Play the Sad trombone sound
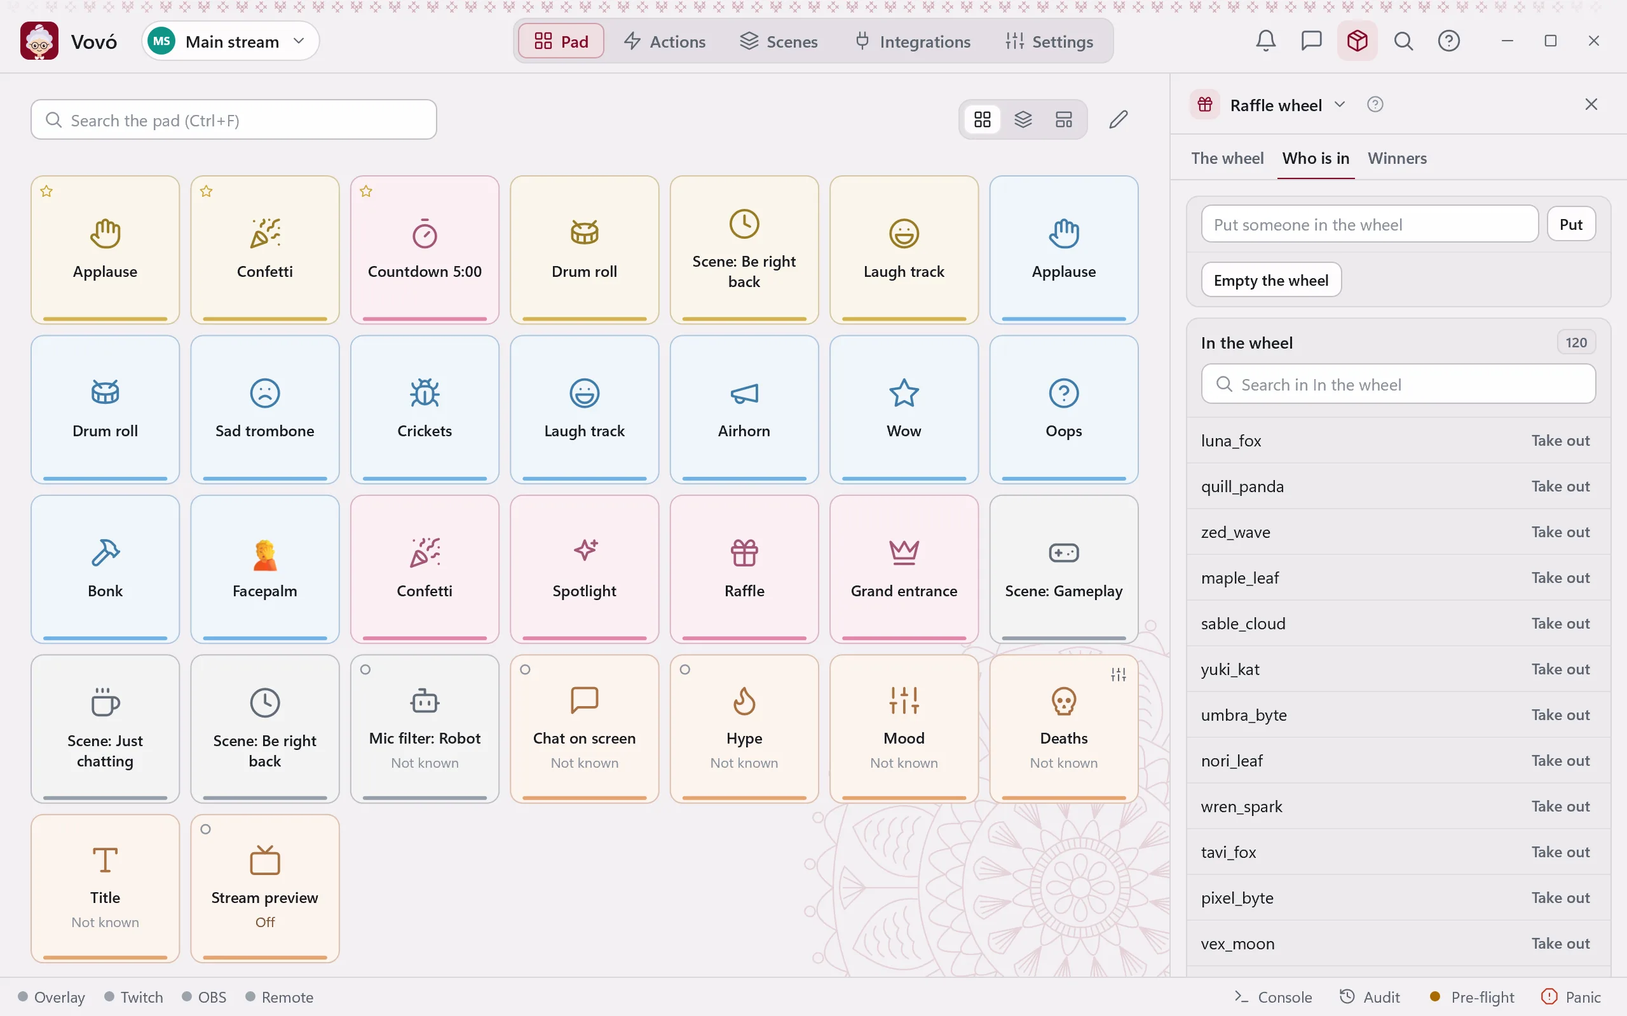This screenshot has width=1627, height=1016. pyautogui.click(x=265, y=409)
